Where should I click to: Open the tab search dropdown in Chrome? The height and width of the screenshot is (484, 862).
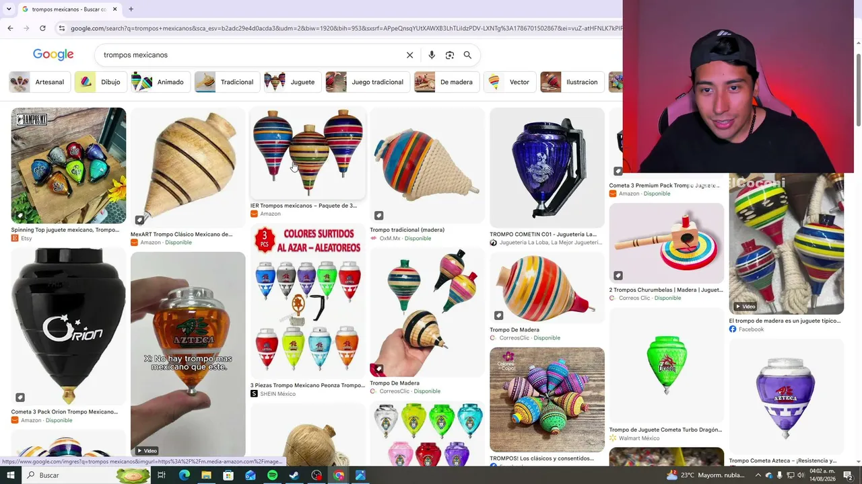[x=9, y=9]
